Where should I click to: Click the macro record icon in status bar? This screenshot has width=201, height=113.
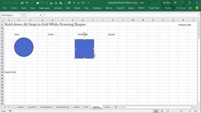click(10, 111)
